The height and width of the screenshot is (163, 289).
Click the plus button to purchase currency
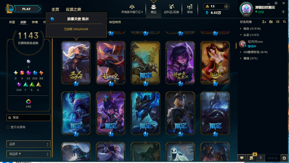coord(226,6)
